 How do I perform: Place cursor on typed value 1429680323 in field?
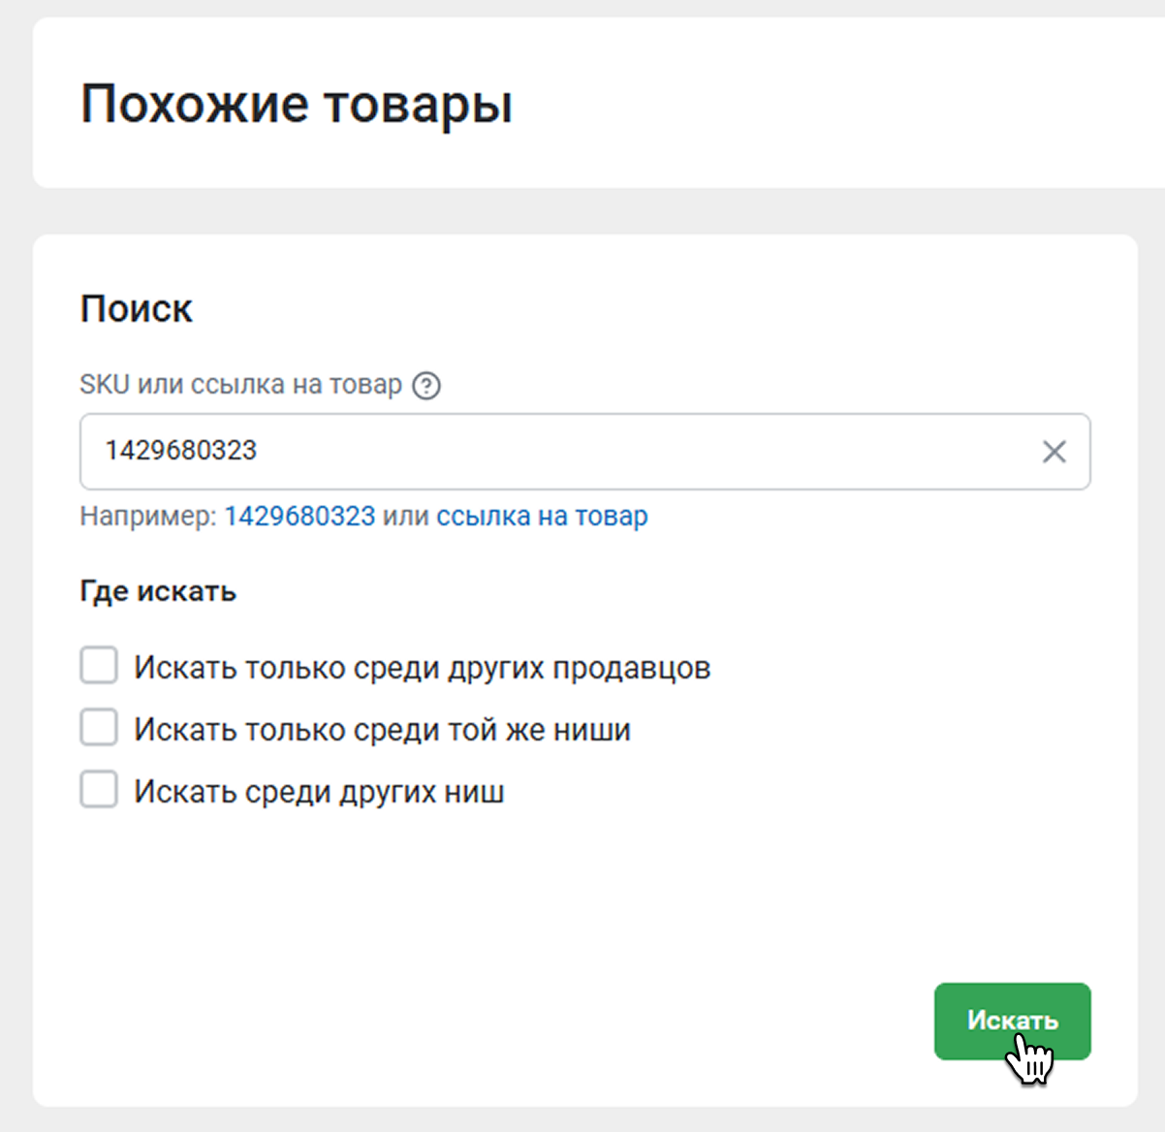coord(181,451)
